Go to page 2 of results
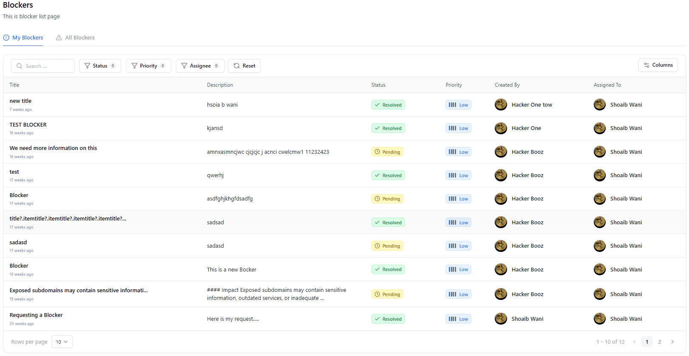Viewport: 689px width, 356px height. (x=660, y=342)
